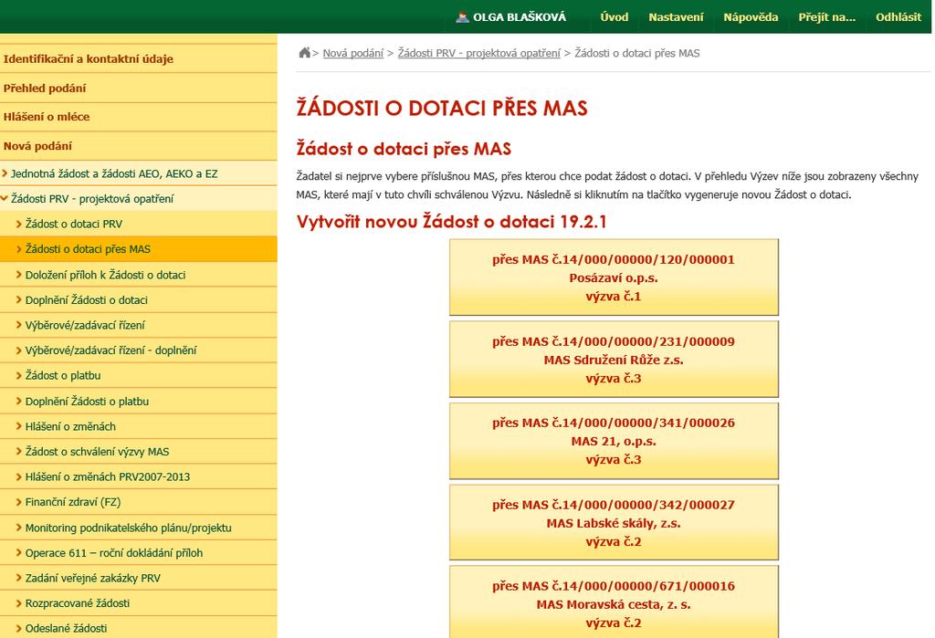
Task: Create application via MAS Labské skály, z.s.
Action: (614, 523)
